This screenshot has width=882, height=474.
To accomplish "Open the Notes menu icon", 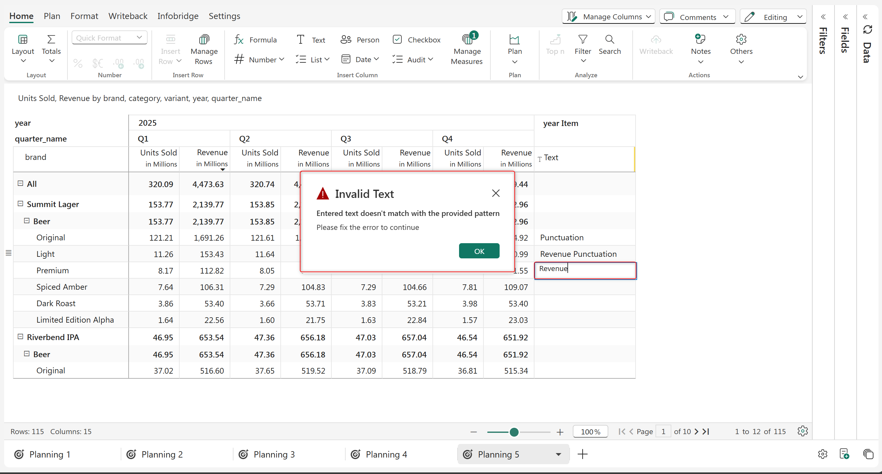I will (700, 40).
